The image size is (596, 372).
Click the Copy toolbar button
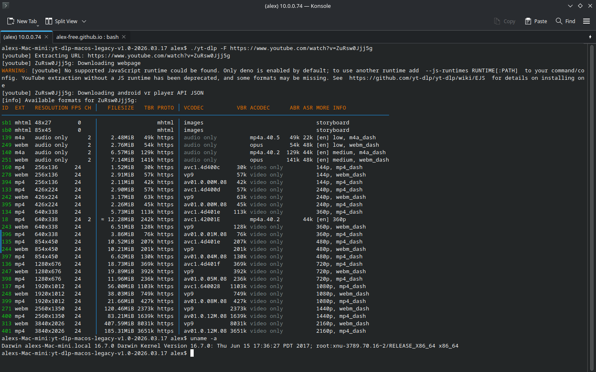pos(505,21)
